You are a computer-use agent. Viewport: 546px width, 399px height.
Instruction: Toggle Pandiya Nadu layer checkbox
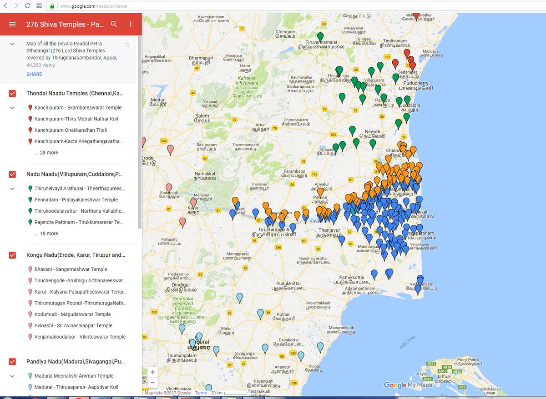pos(12,361)
